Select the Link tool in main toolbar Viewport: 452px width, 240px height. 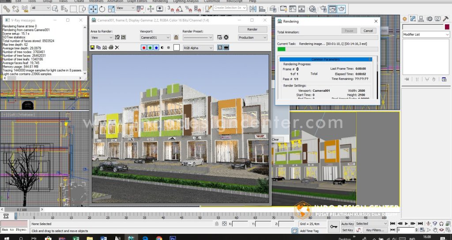[6, 9]
